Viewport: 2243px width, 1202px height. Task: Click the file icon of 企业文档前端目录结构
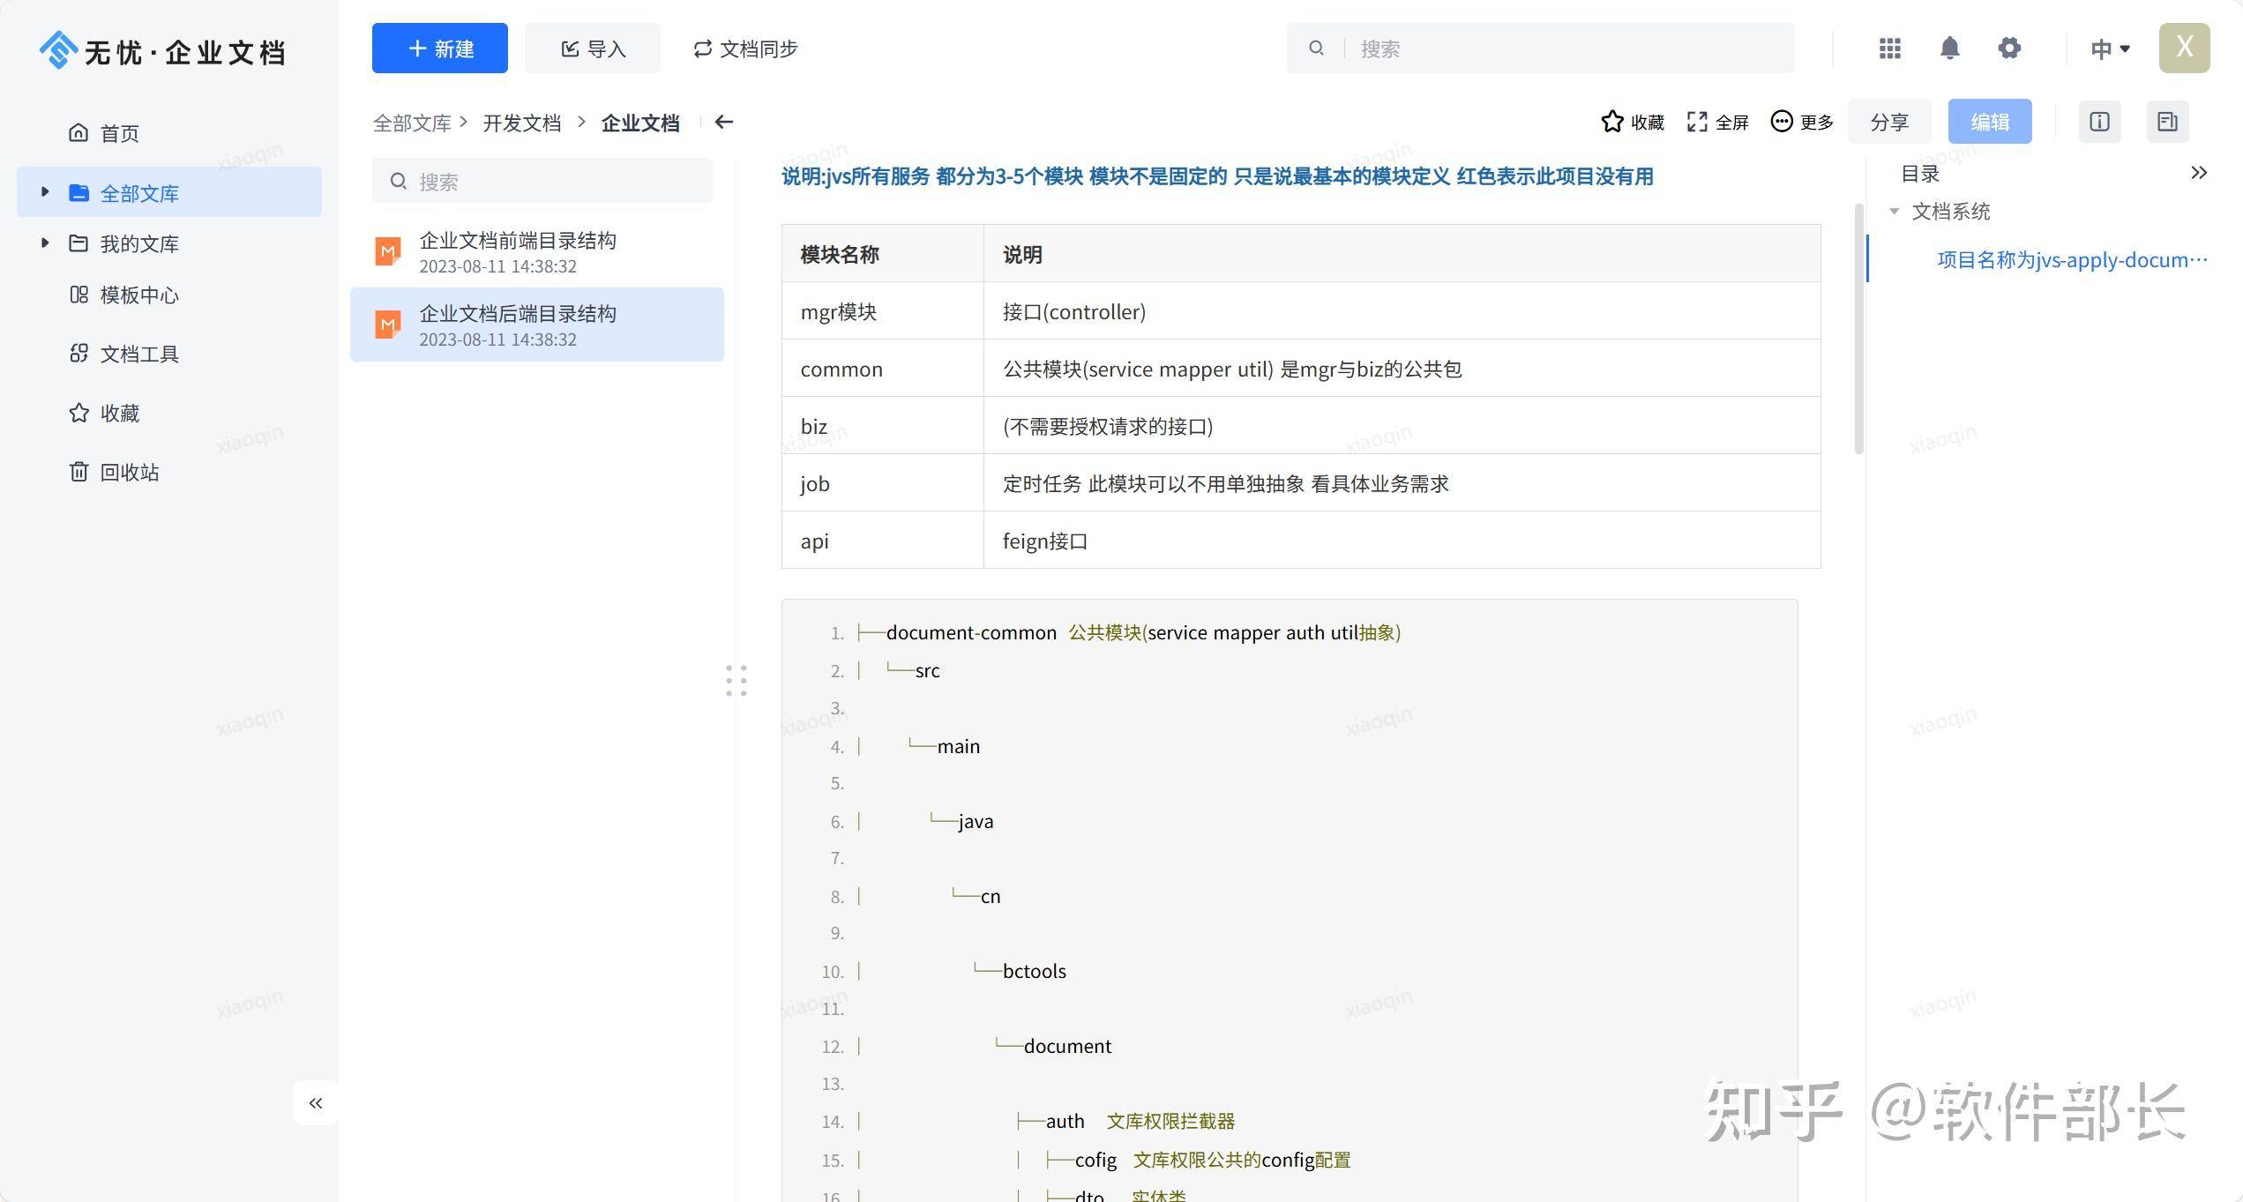[387, 251]
